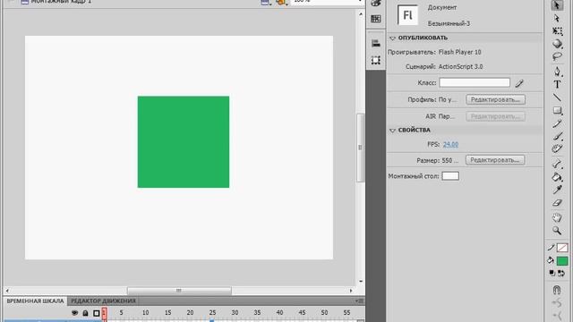Select the Hand tool

[557, 218]
